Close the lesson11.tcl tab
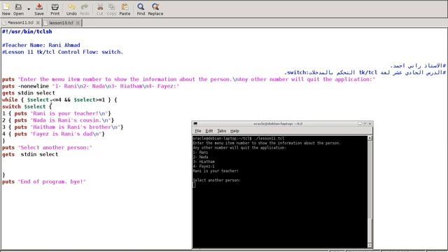Screen dimensions: 448x252 tap(38, 22)
